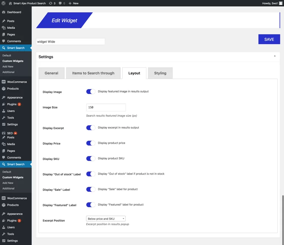Open the updates icon showing 3
The width and height of the screenshot is (284, 245).
[51, 3]
